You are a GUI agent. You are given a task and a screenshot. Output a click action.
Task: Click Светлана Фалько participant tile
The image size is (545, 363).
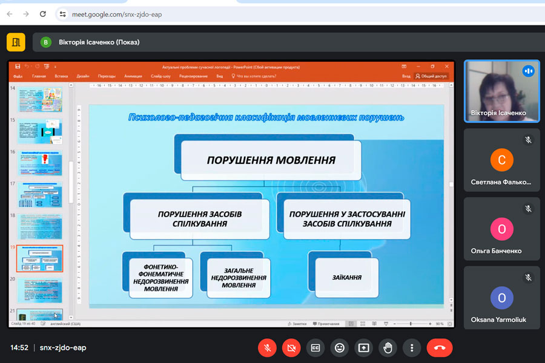501,160
